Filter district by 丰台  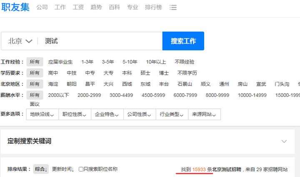(x=164, y=84)
